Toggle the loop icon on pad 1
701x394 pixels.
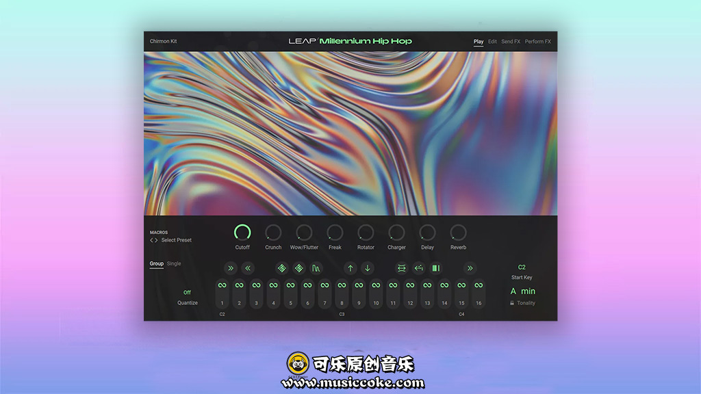[x=222, y=285]
